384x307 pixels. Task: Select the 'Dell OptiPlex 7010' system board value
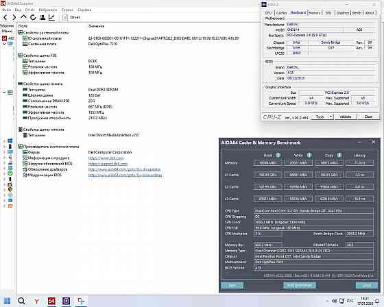[x=103, y=44]
